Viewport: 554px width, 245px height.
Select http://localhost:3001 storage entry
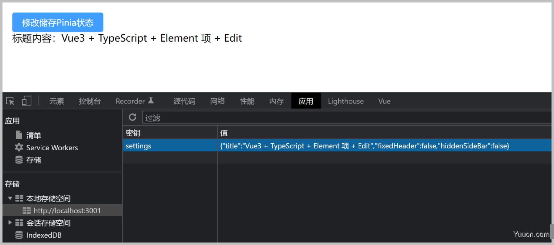point(67,211)
